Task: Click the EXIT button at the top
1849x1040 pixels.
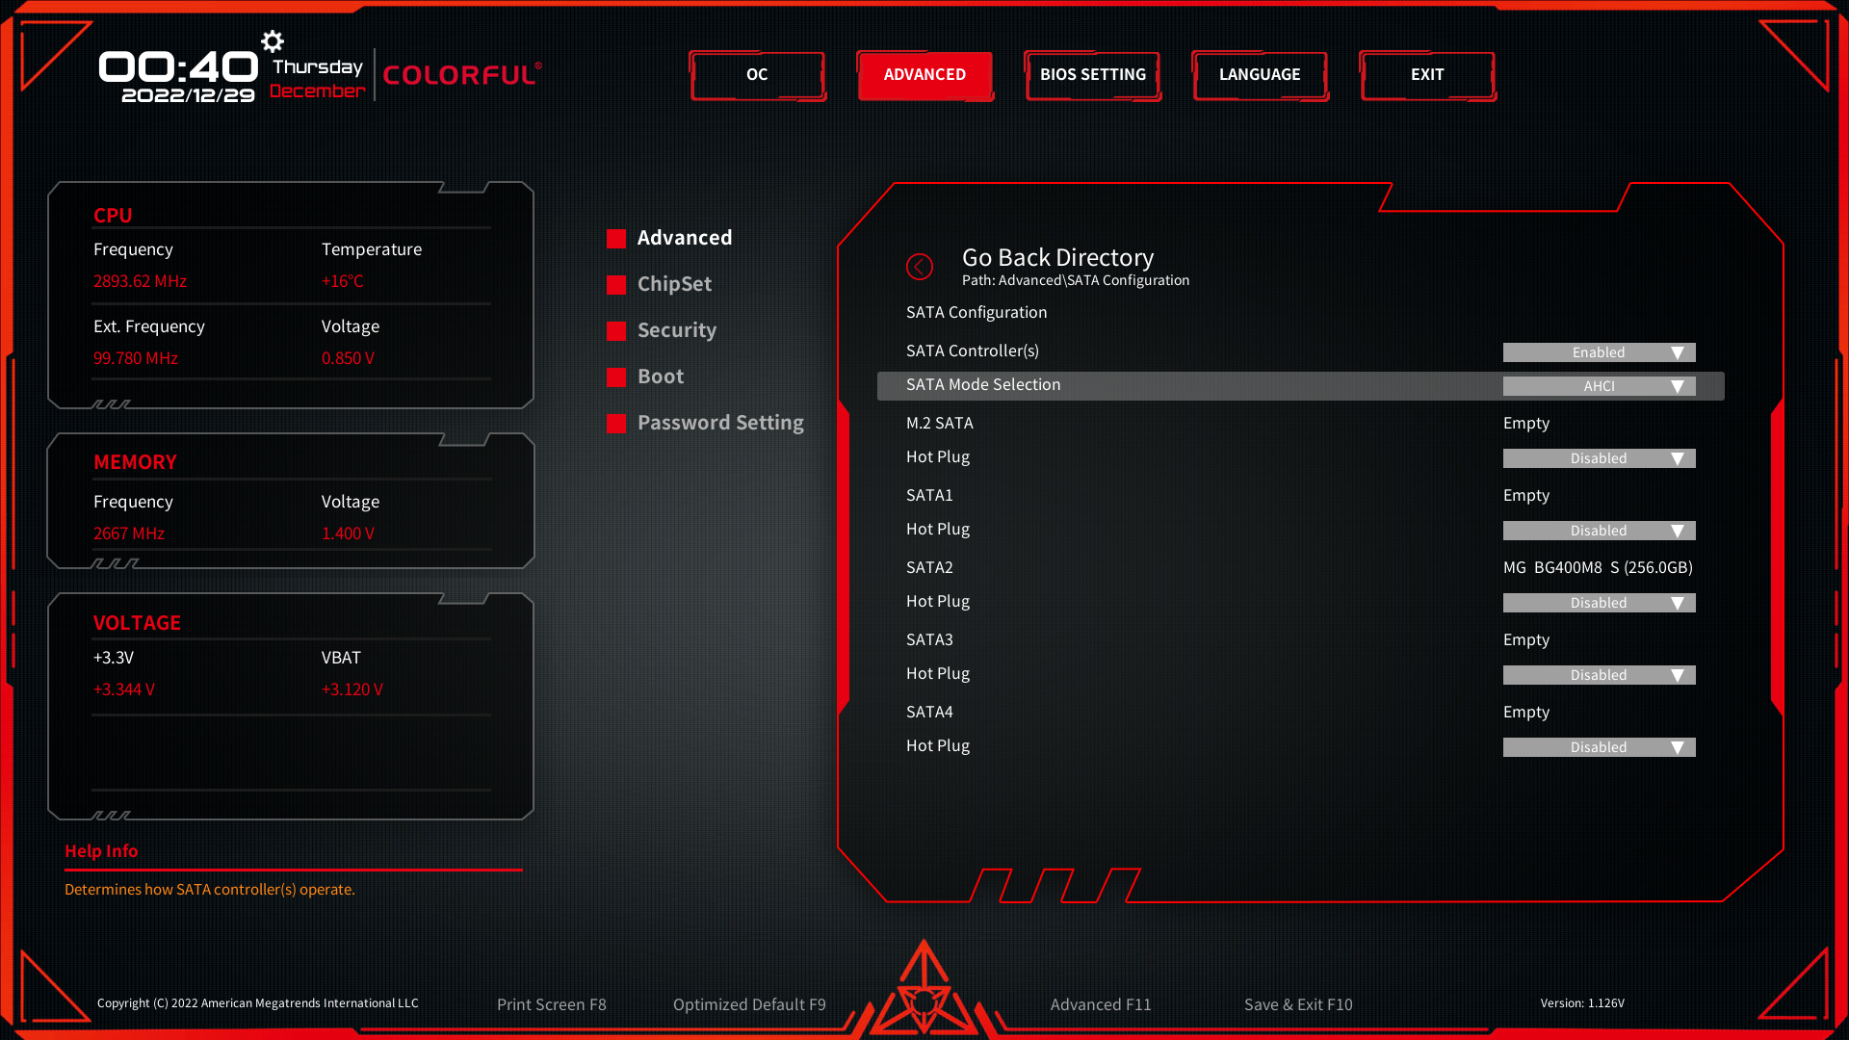Action: pos(1426,75)
